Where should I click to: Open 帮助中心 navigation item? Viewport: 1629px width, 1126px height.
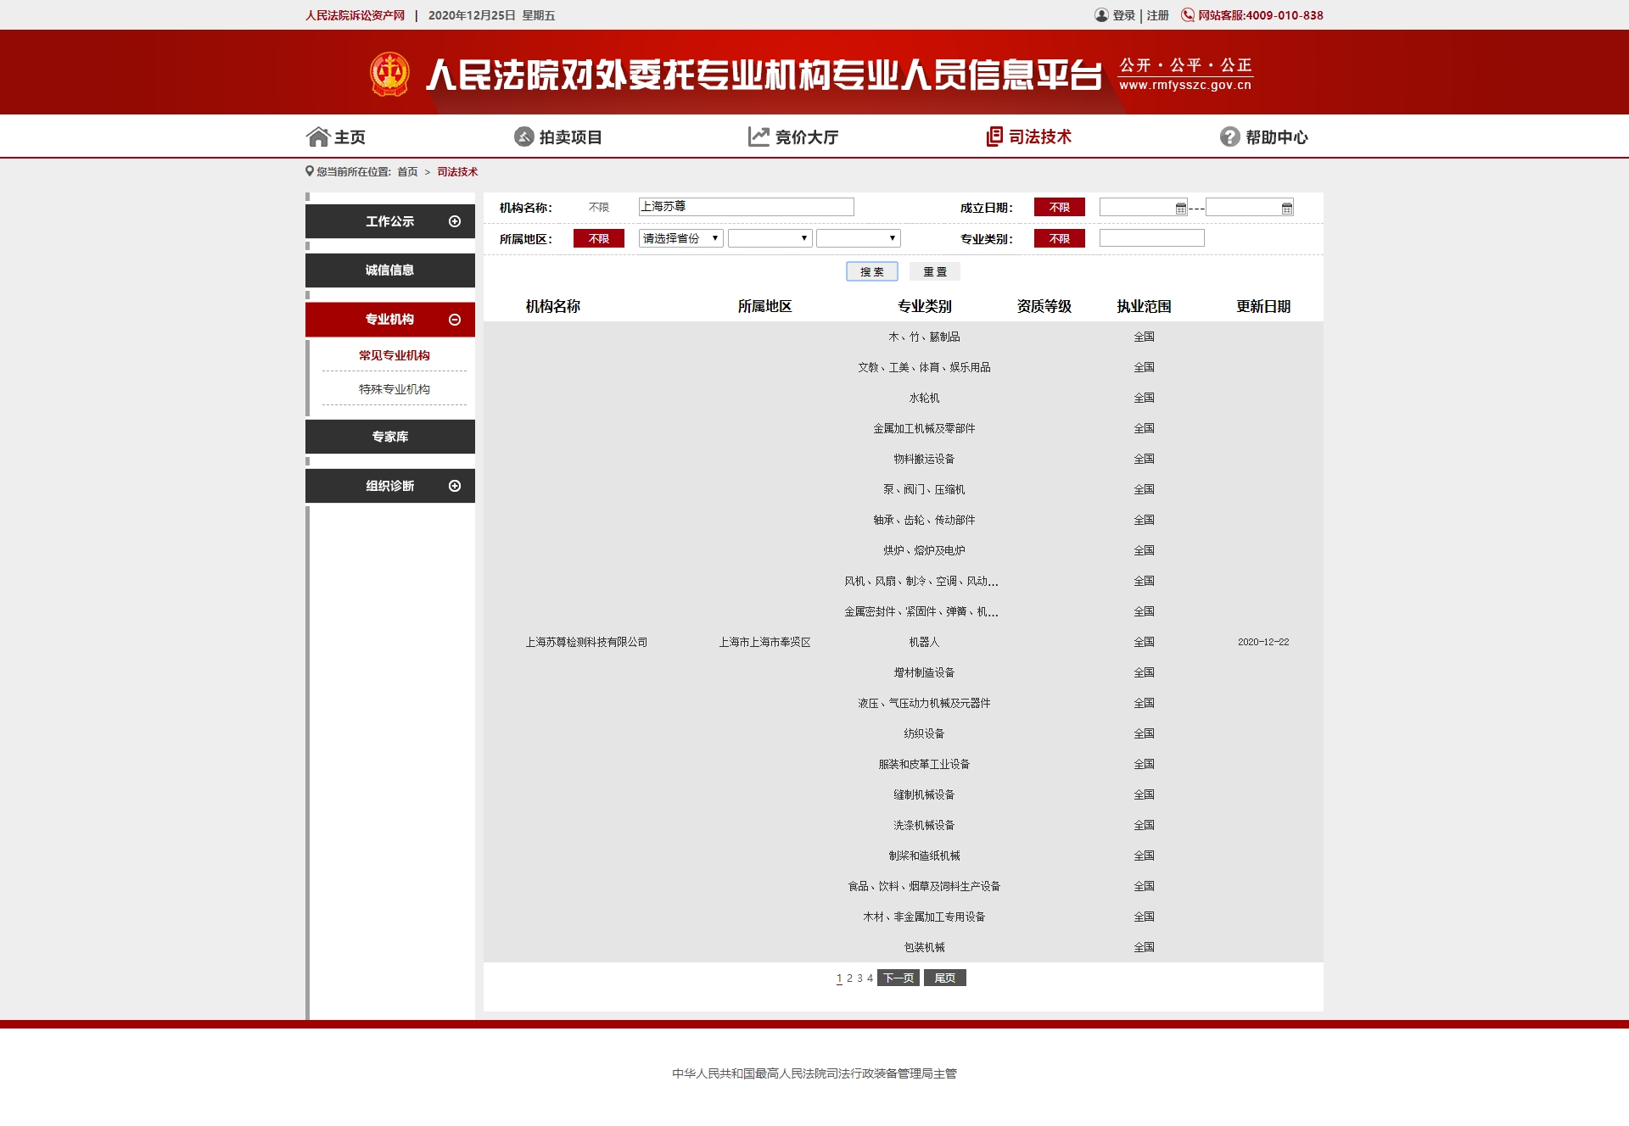(x=1264, y=137)
